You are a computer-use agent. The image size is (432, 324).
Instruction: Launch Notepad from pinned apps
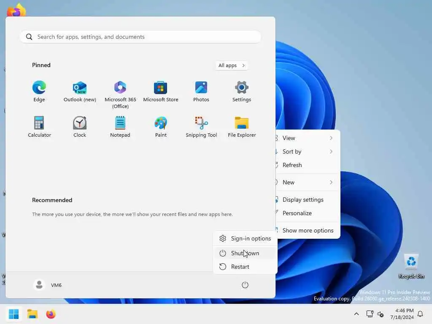coord(120,127)
